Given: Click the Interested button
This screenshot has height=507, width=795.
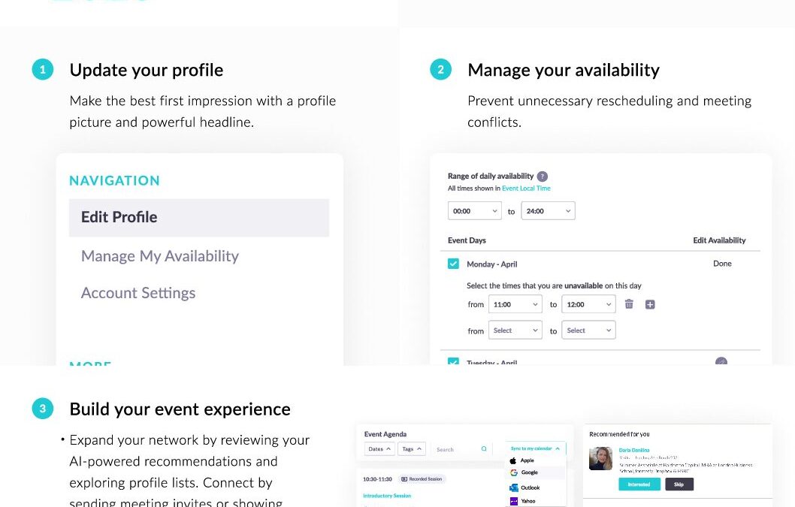Looking at the screenshot, I should tap(639, 484).
